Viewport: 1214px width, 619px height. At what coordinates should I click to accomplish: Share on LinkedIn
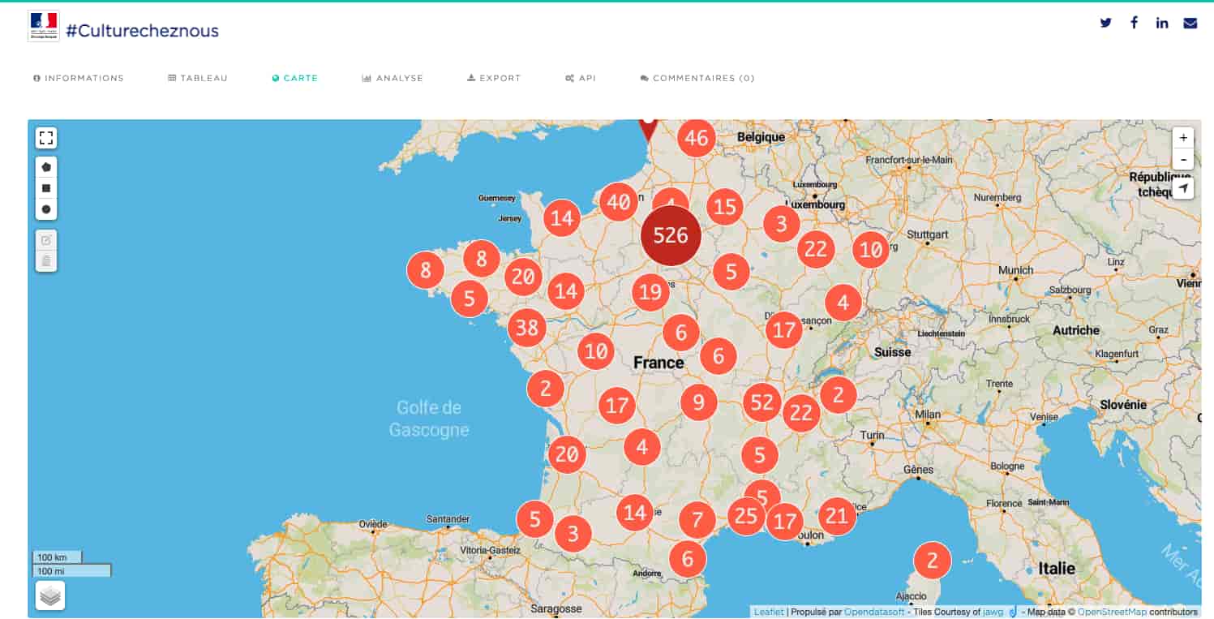(1162, 23)
